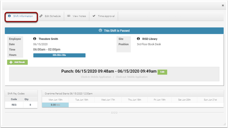Click the resize grip in the dialog corner
The height and width of the screenshot is (128, 228).
225,124
